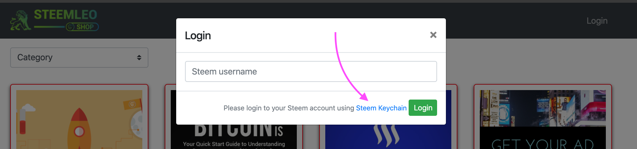Image resolution: width=637 pixels, height=149 pixels.
Task: Click the 'Please login to your Steem account' text
Action: pyautogui.click(x=289, y=108)
